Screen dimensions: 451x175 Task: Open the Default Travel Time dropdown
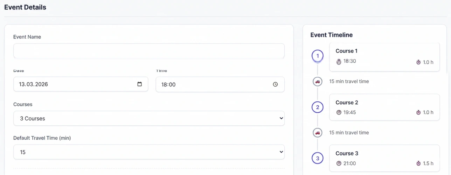(x=149, y=152)
